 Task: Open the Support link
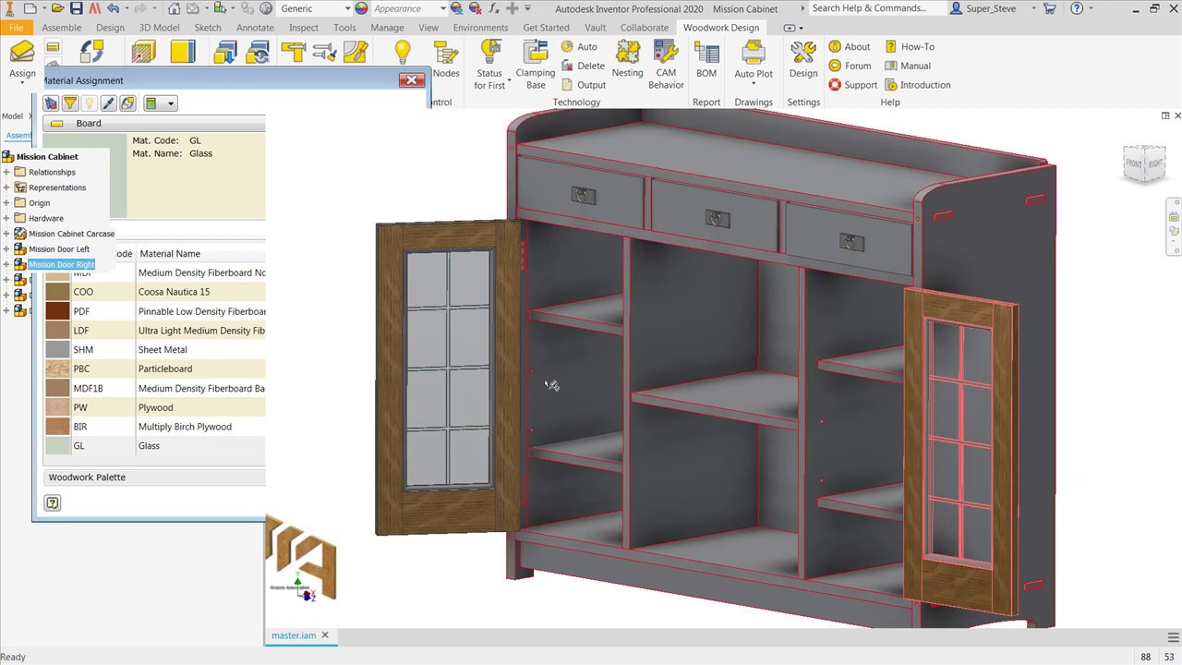pos(853,85)
